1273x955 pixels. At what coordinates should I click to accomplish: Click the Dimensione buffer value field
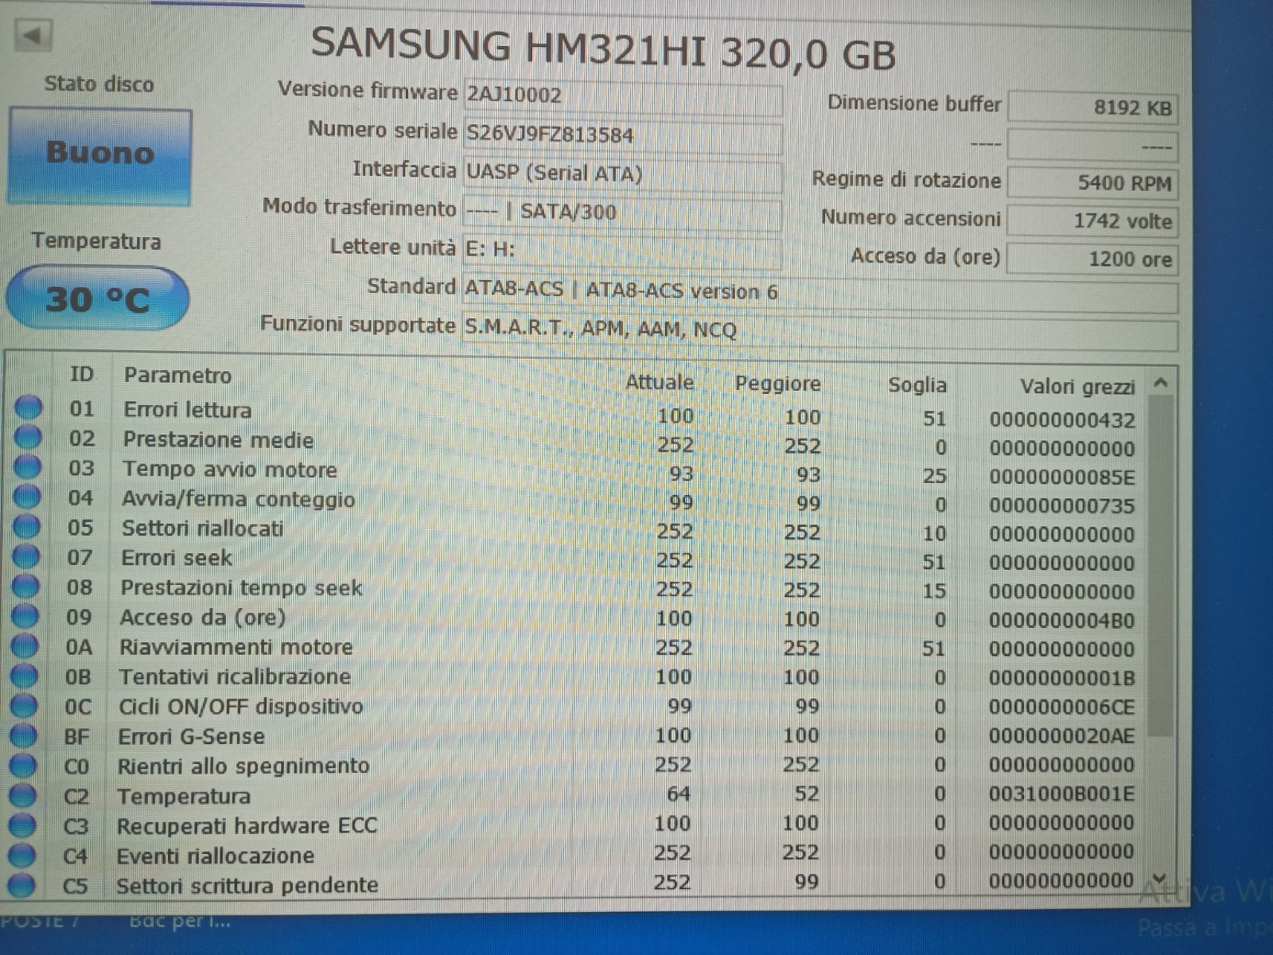[1092, 107]
